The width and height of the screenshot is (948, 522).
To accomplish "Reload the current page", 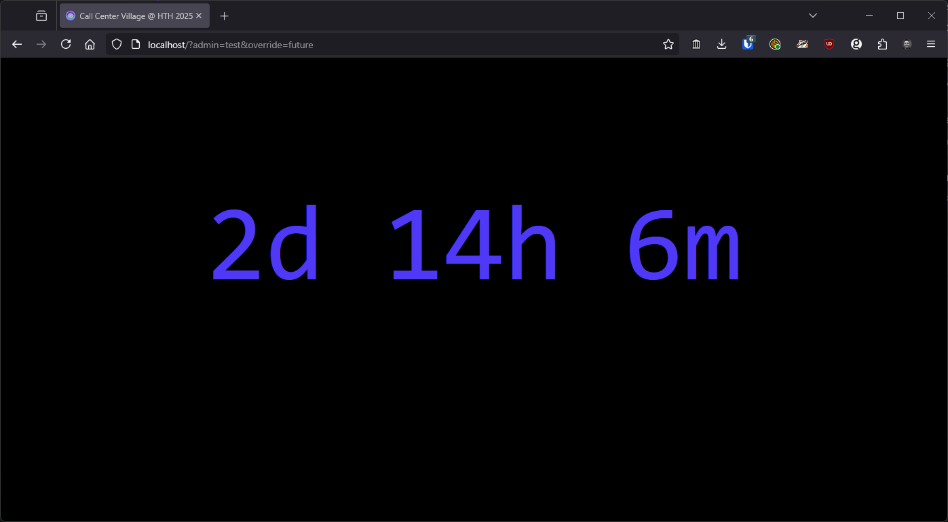I will [x=66, y=44].
